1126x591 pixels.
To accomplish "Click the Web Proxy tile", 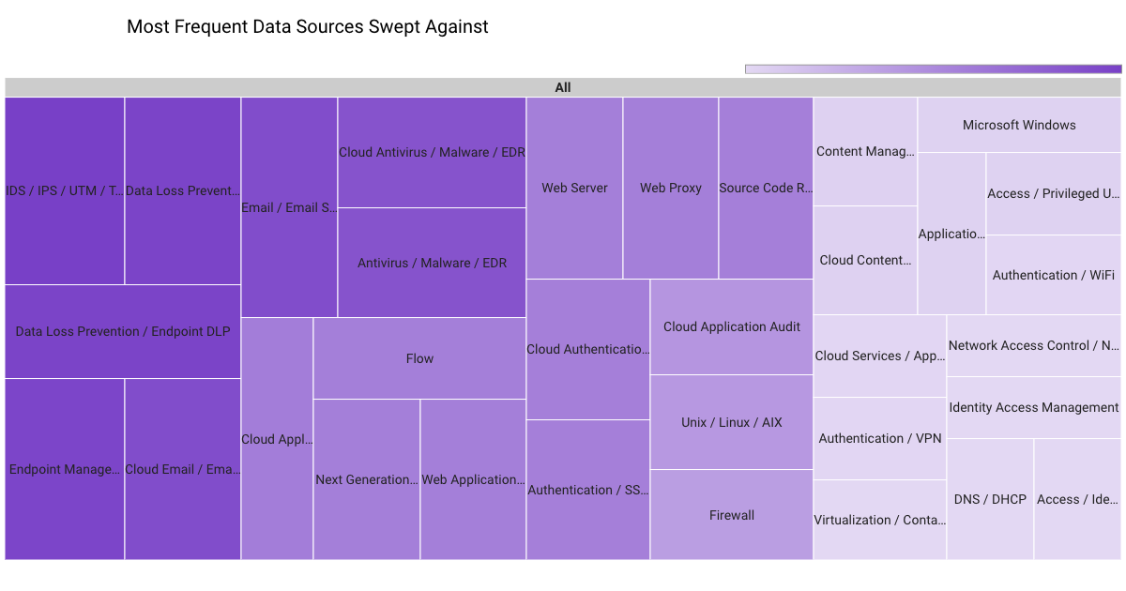I will pyautogui.click(x=671, y=188).
